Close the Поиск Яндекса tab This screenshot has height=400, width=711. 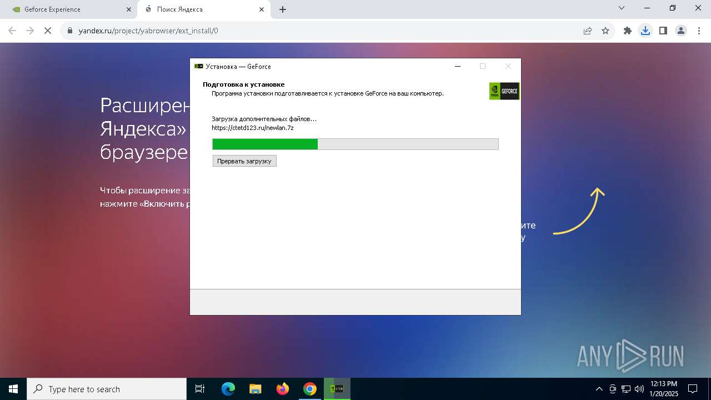coord(262,9)
